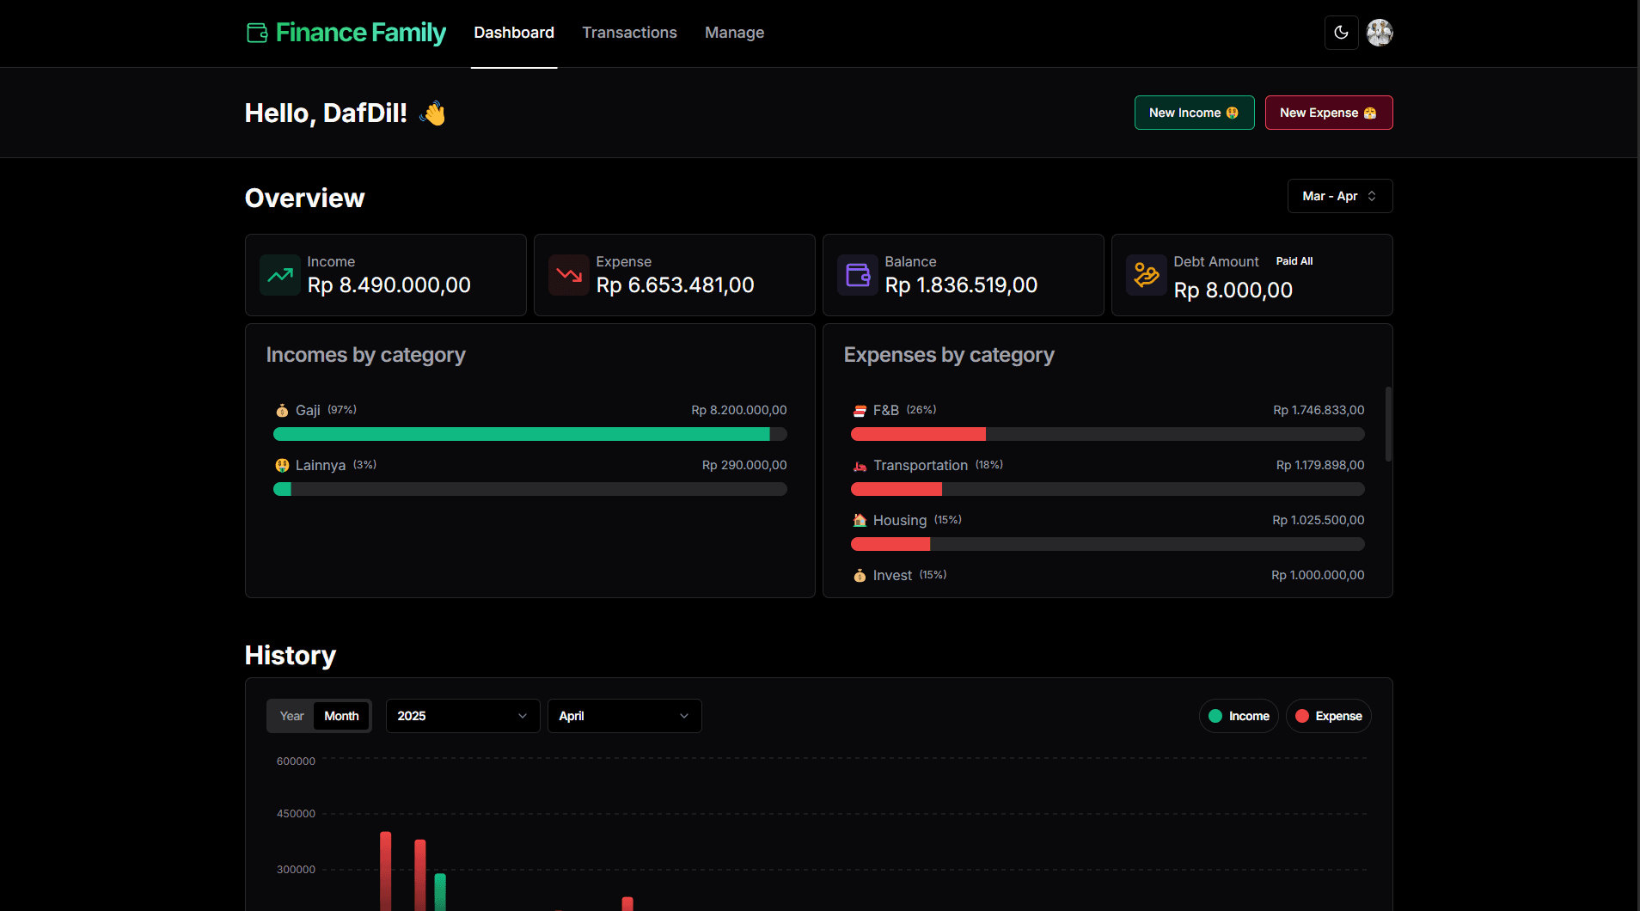Open the Mar - Apr date range picker
1640x911 pixels.
pyautogui.click(x=1340, y=196)
